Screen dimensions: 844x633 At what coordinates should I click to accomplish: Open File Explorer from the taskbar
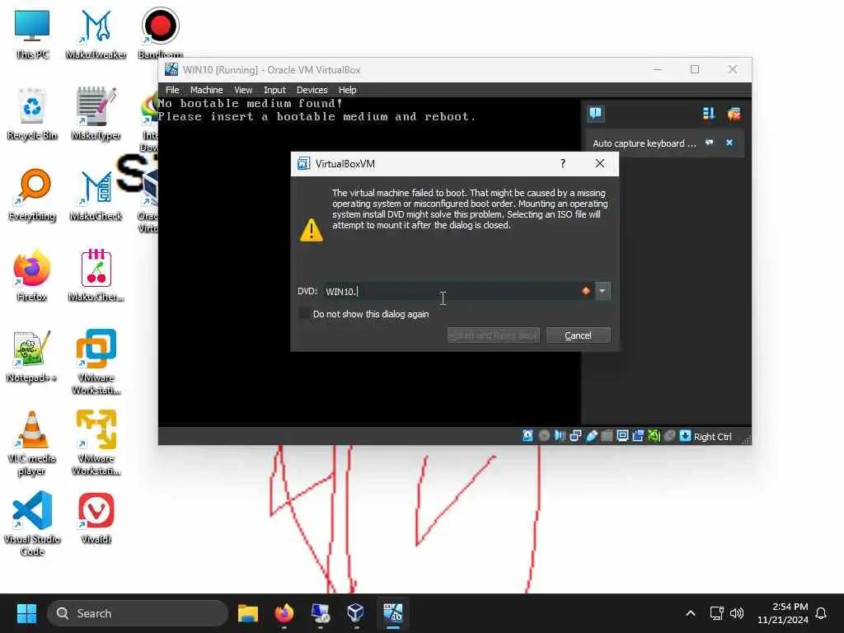click(248, 613)
